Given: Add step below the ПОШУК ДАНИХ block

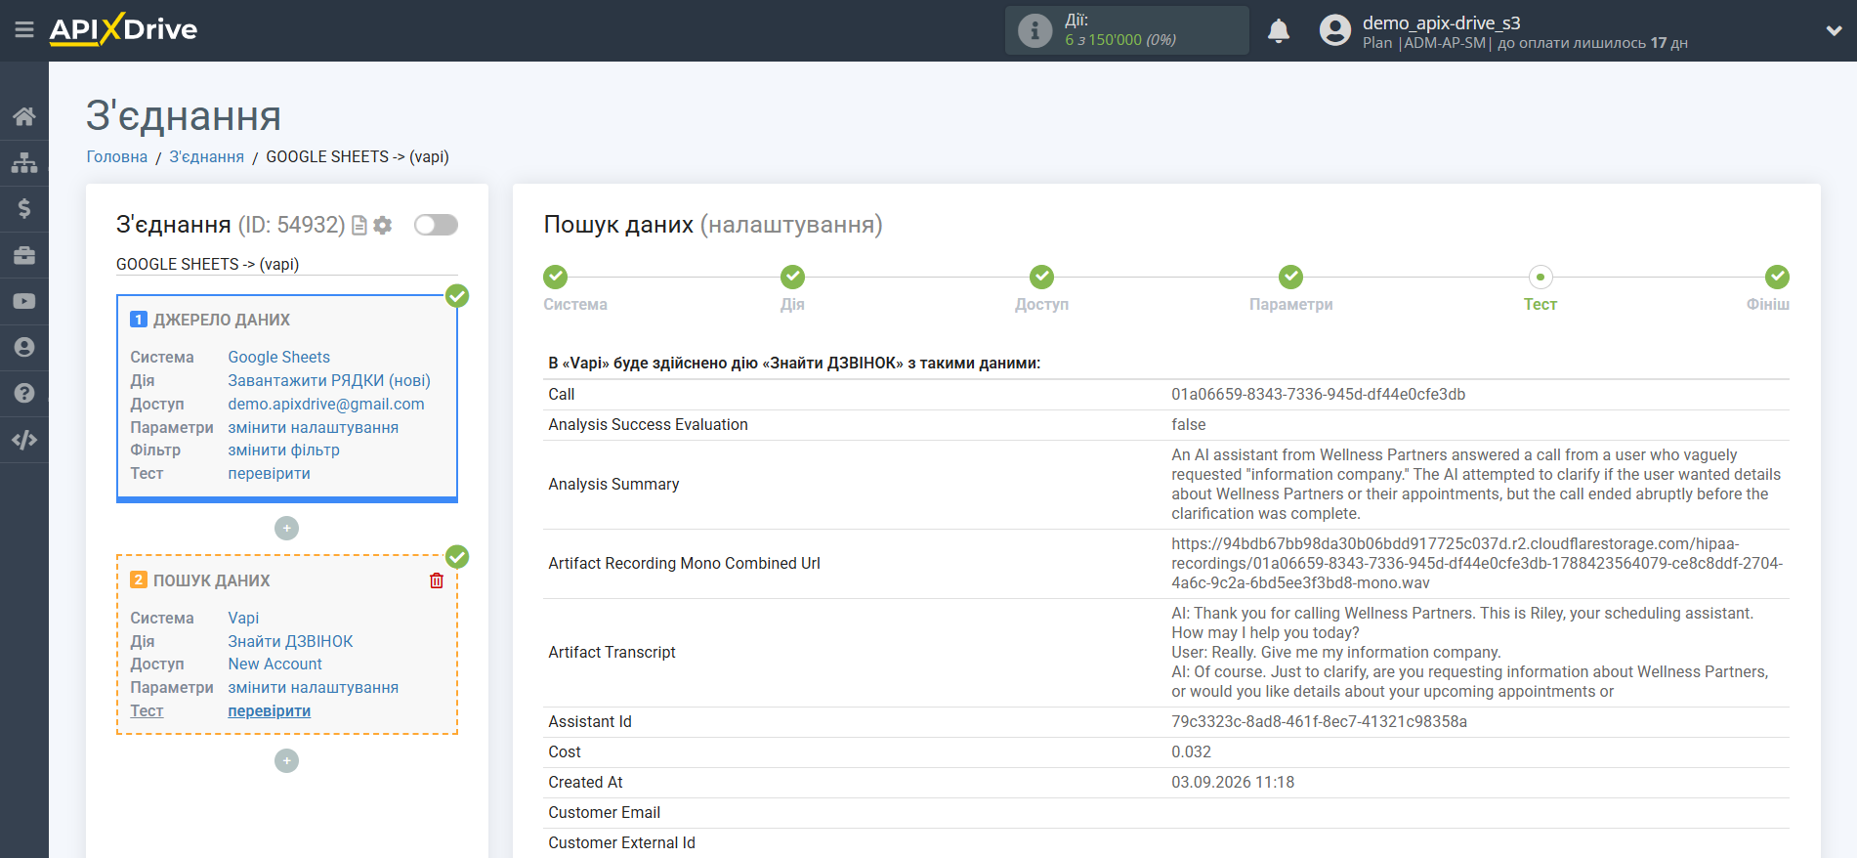Looking at the screenshot, I should (x=286, y=760).
